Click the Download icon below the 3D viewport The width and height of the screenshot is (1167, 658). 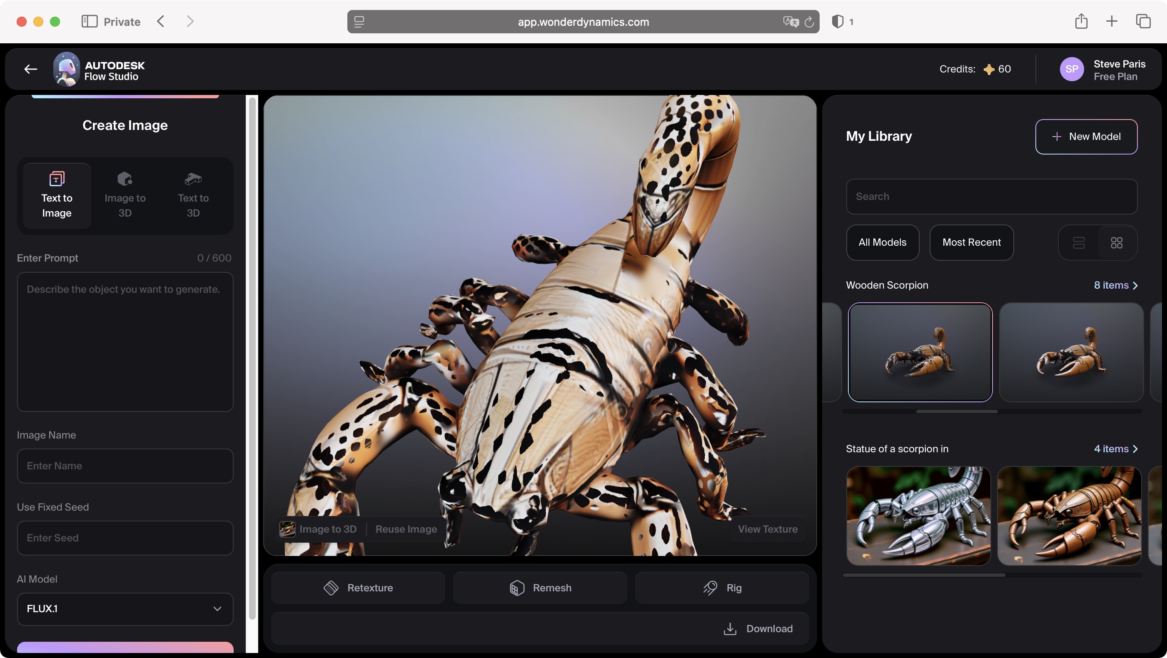pyautogui.click(x=730, y=628)
